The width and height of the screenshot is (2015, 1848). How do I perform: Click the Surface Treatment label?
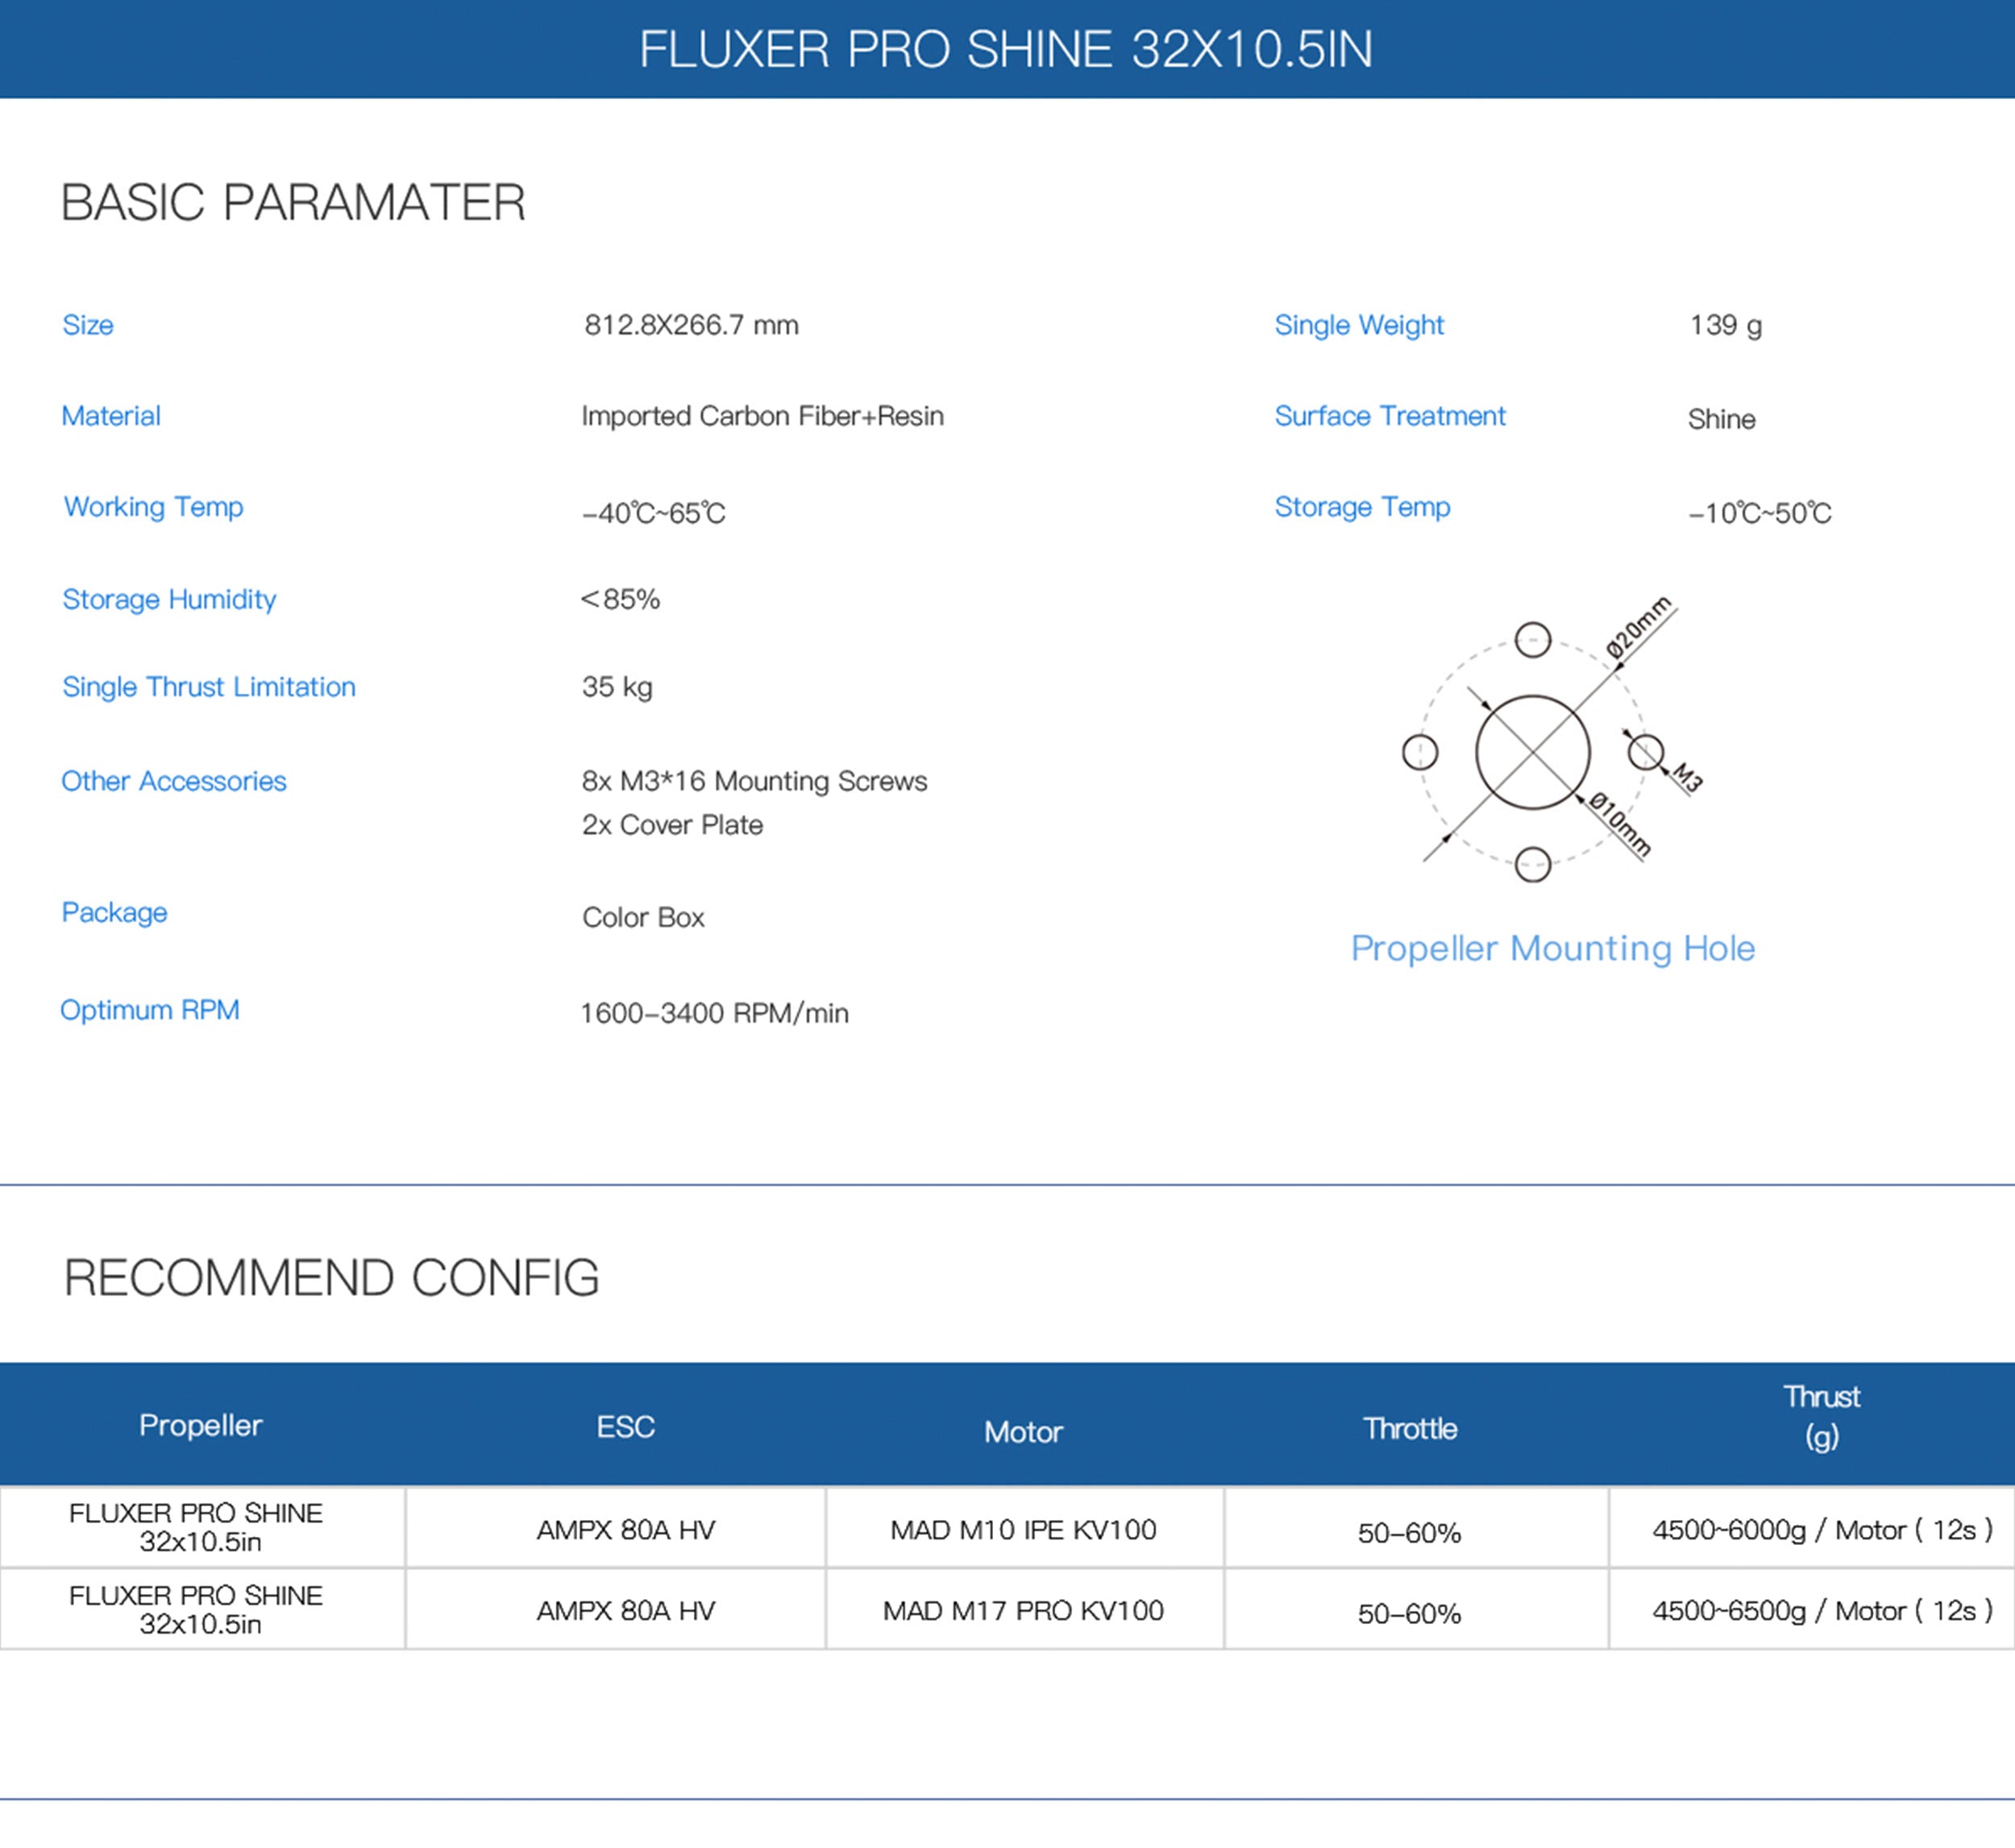1390,416
